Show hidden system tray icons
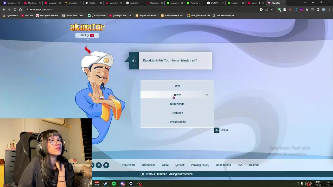Image resolution: width=333 pixels, height=187 pixels. (294, 184)
